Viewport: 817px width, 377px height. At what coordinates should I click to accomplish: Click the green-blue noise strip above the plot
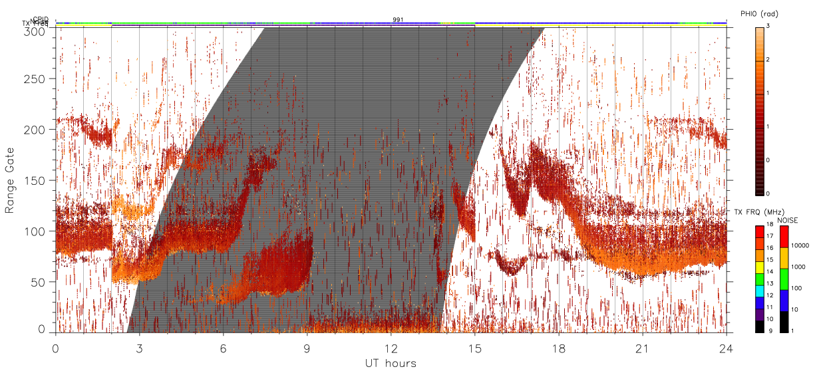pos(391,23)
